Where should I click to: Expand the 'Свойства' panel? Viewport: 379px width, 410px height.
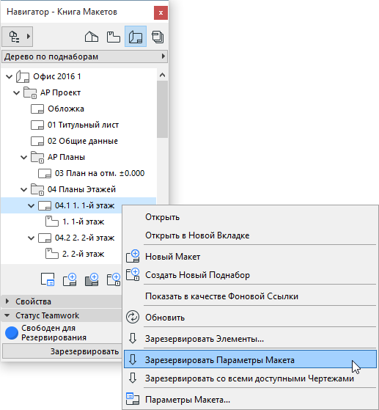point(7,301)
